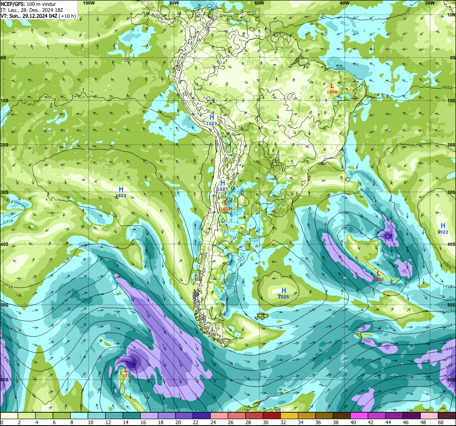Screen dimensions: 456x426
Task: Click the 20W longitude label
Action: coord(430,3)
